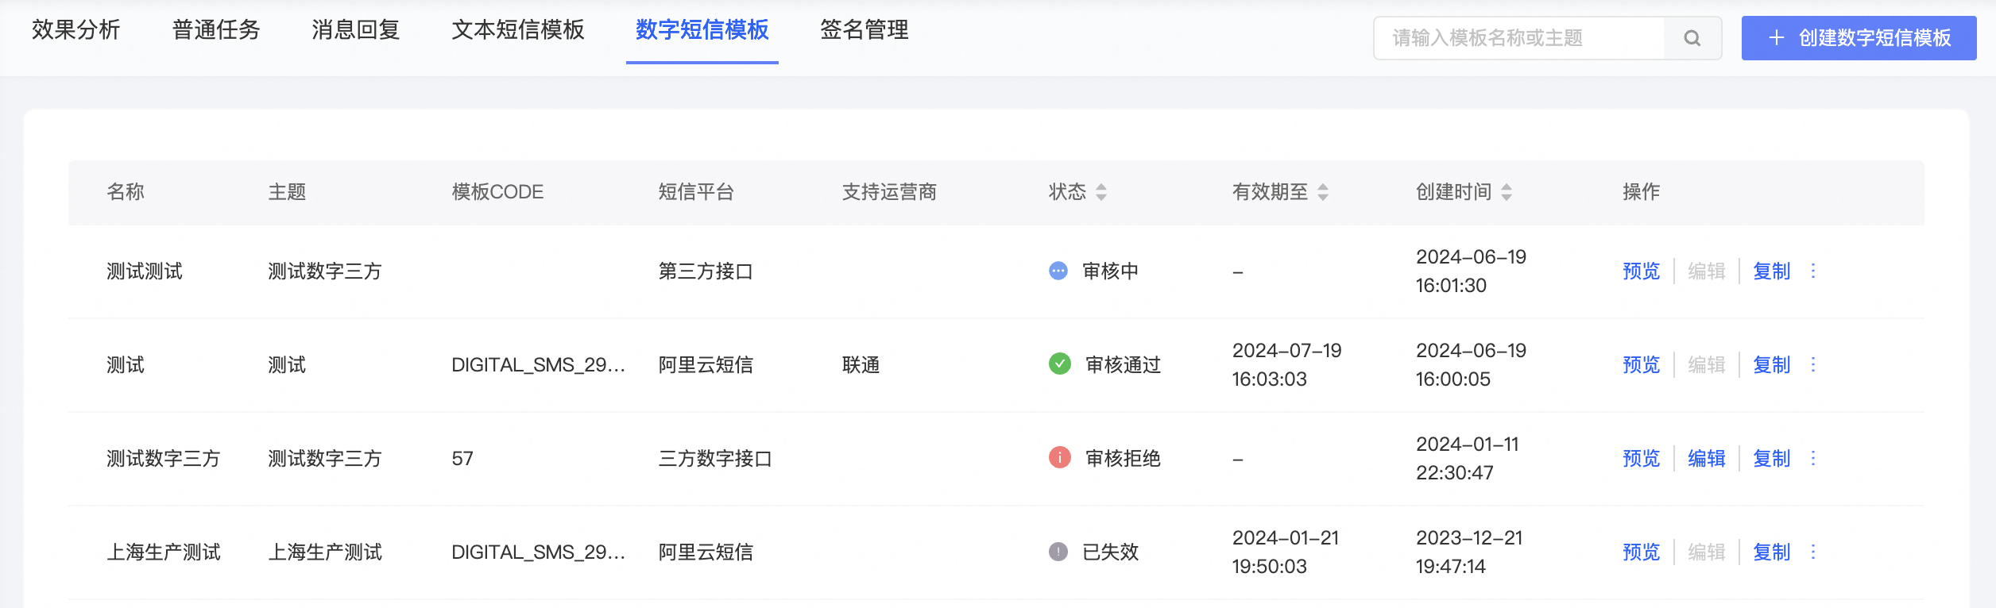
Task: Copy the 联通 row template
Action: tap(1772, 365)
